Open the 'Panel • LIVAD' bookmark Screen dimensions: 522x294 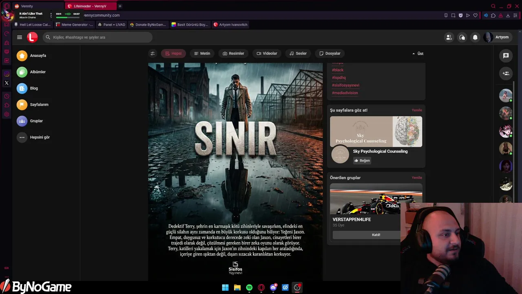click(112, 24)
